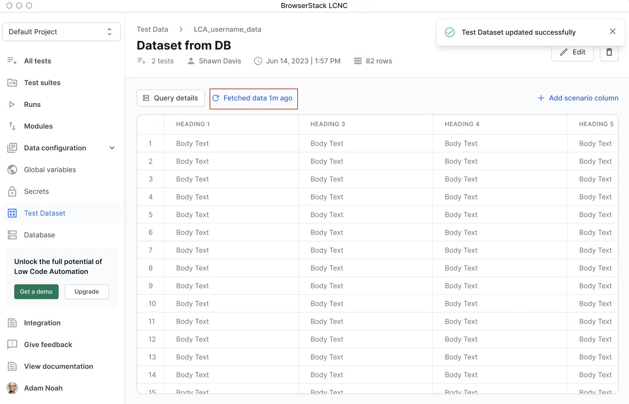Click the Global variables globe icon
Screen dimensions: 629x404
pyautogui.click(x=12, y=170)
